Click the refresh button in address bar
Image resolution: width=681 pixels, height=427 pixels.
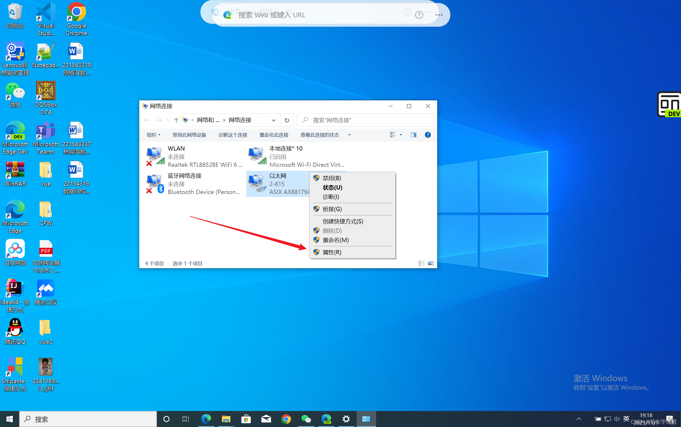[x=287, y=120]
